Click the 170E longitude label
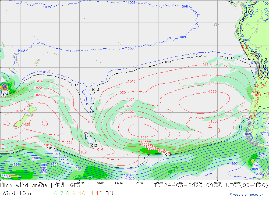 tap(20, 183)
